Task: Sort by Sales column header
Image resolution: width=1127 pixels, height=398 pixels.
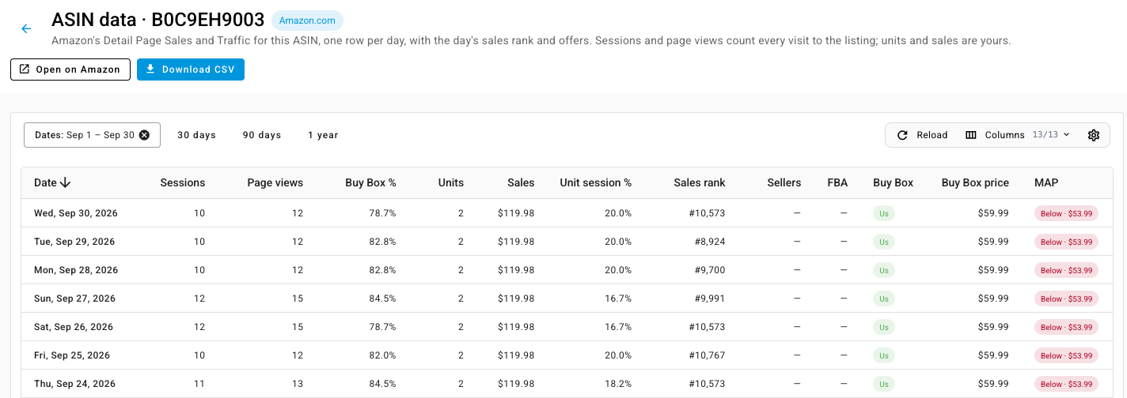Action: (521, 182)
